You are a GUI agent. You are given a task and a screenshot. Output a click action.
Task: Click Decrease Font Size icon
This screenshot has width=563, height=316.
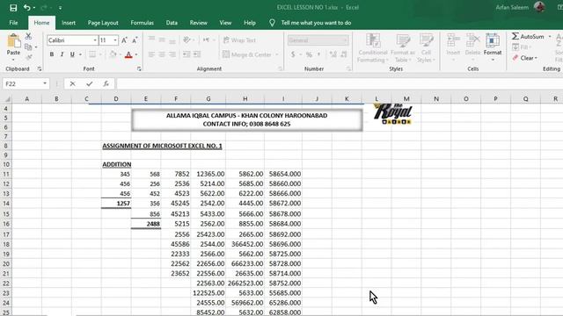pyautogui.click(x=135, y=40)
